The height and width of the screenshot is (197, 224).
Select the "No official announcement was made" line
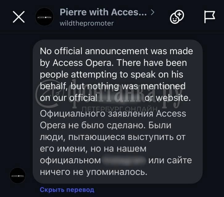click(116, 51)
